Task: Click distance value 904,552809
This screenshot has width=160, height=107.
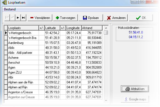Action: (92, 67)
